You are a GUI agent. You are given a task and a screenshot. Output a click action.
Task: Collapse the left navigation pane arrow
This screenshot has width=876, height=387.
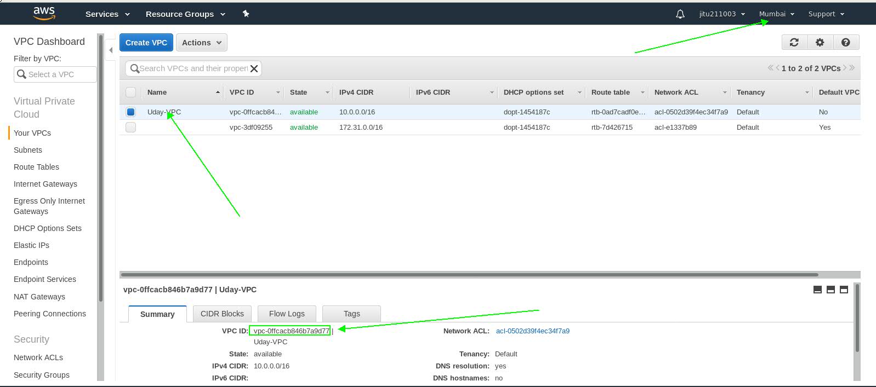[x=111, y=50]
